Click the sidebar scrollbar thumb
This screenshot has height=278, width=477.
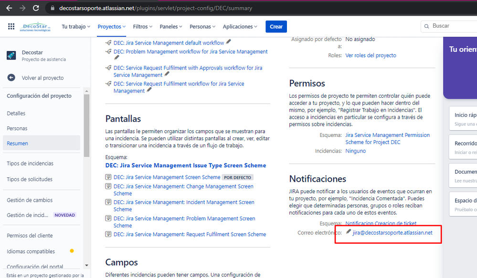point(87,125)
